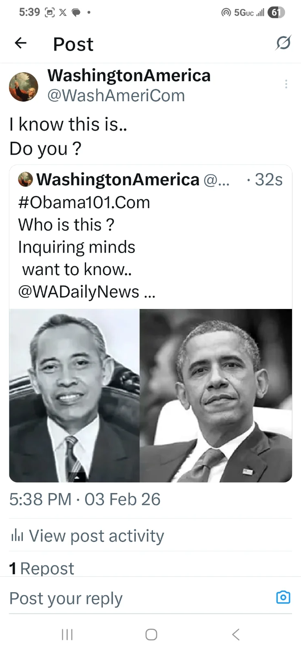Open the @WADailyNews mention
The image size is (301, 653).
pyautogui.click(x=79, y=292)
